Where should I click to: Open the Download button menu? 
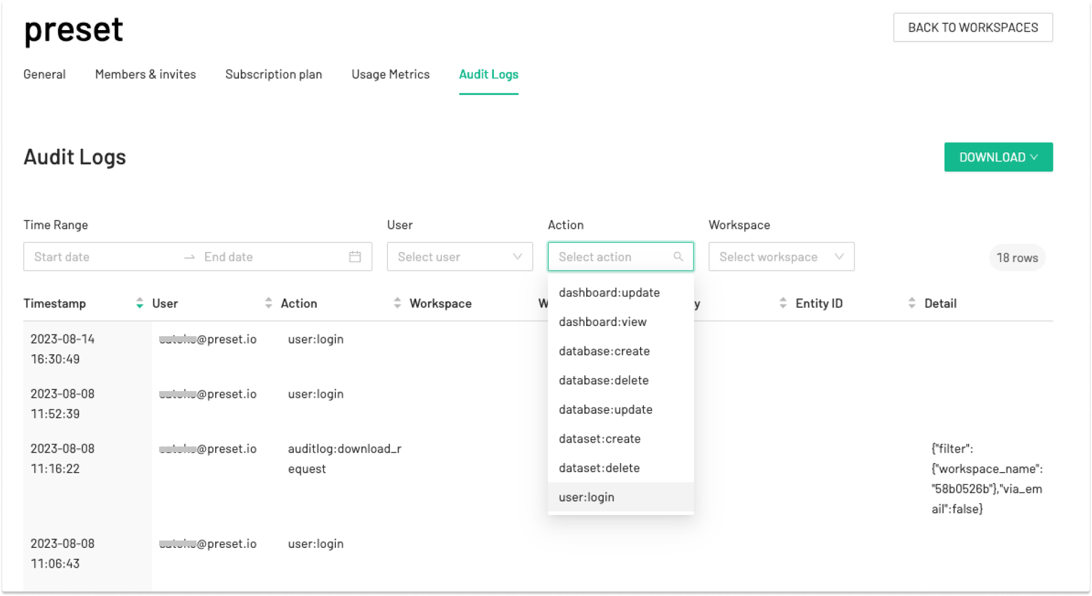click(x=998, y=157)
